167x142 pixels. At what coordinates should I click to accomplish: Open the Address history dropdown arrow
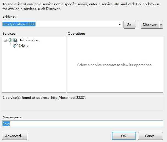(x=120, y=24)
